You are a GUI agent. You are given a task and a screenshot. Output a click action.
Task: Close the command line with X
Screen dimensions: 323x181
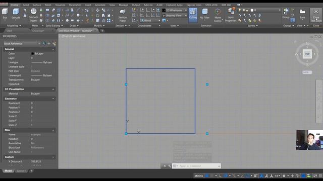coord(165,166)
